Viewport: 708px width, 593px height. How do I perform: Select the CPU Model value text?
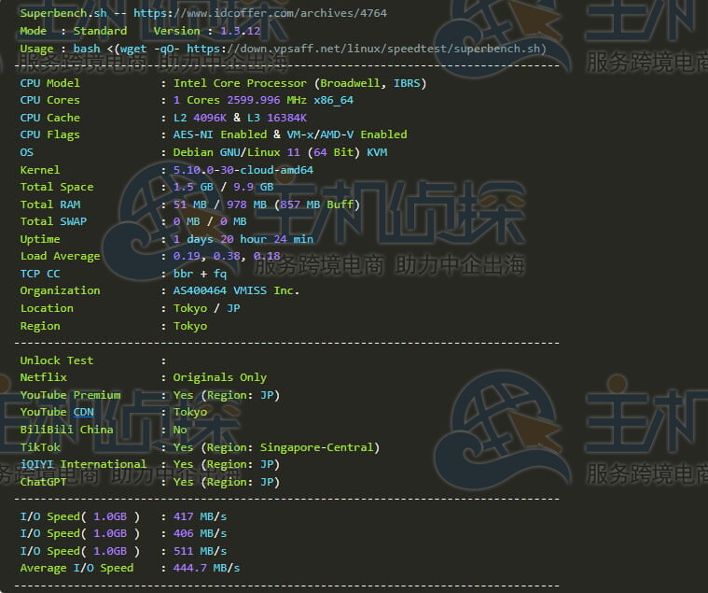click(x=299, y=84)
